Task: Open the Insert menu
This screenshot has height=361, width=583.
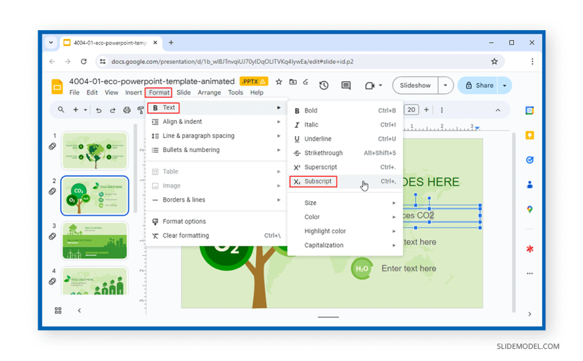Action: click(x=133, y=92)
